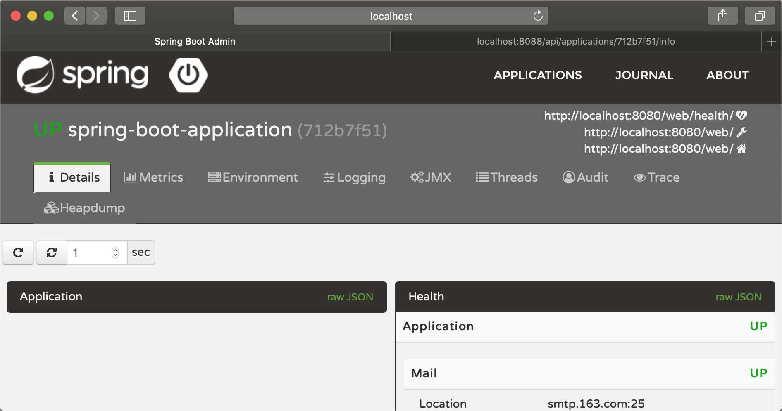
Task: Open the service home URL link
Action: click(x=658, y=149)
